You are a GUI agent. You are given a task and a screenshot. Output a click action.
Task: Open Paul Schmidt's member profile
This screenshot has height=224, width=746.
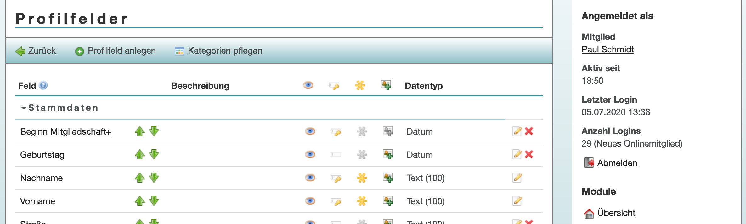608,50
